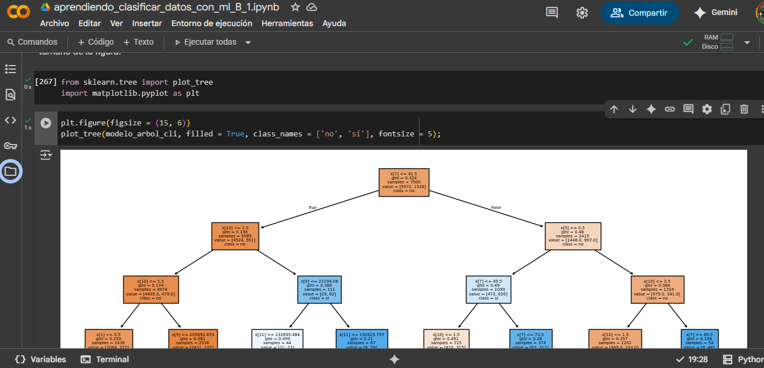The height and width of the screenshot is (368, 764).
Task: Open the settings gear in the header
Action: tap(582, 13)
